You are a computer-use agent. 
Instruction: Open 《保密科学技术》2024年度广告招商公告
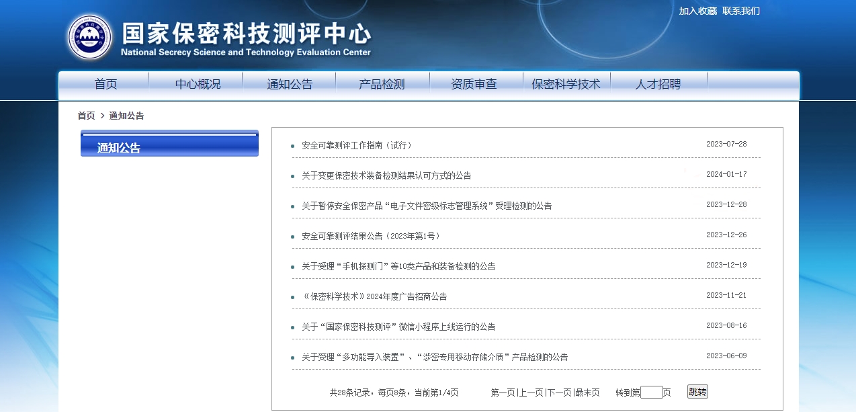[374, 296]
